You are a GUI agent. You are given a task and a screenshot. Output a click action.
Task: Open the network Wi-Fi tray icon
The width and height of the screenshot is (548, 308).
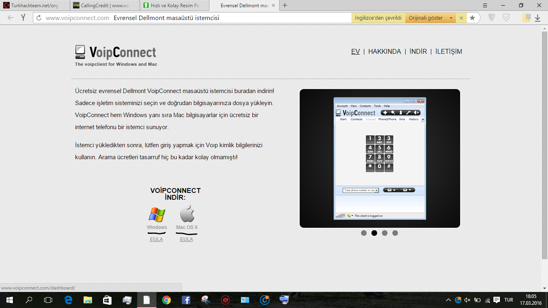tap(487, 300)
